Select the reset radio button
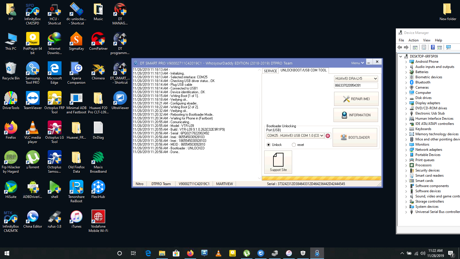This screenshot has width=460, height=259. 294,145
